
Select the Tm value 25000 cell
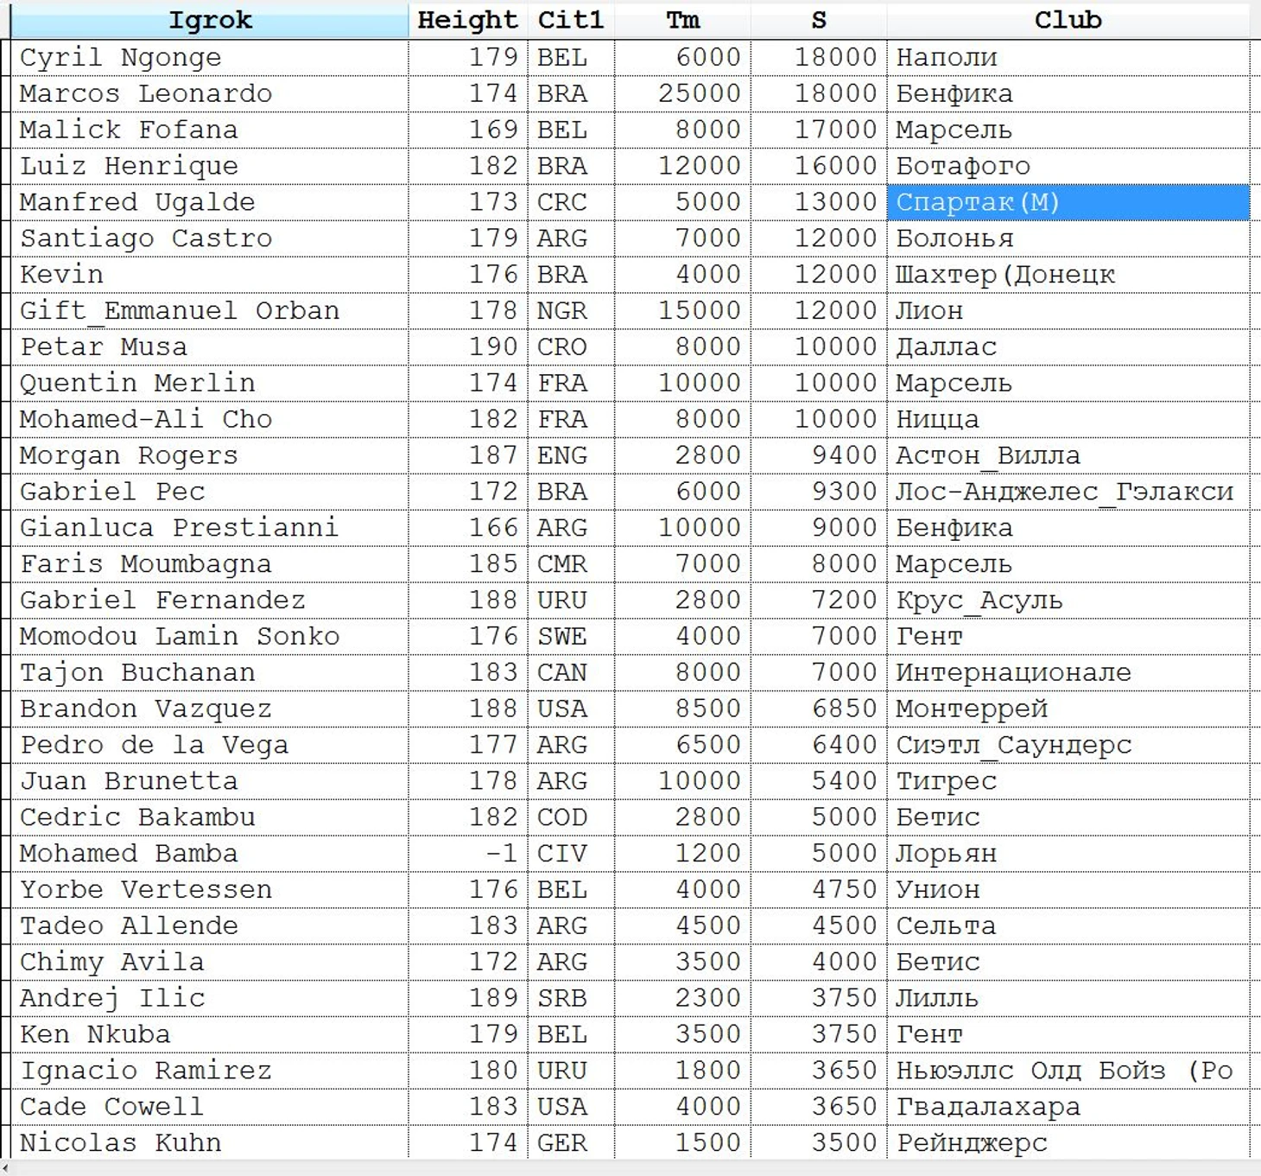click(x=699, y=94)
